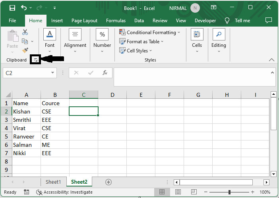The height and width of the screenshot is (198, 279).
Task: Click Accessibility: Investigate in status bar
Action: [x=64, y=192]
